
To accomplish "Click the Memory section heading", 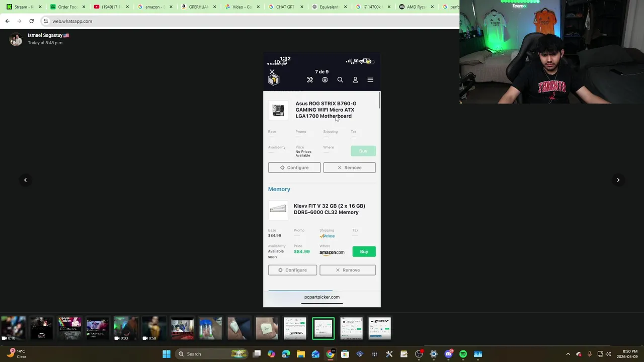I will [279, 189].
